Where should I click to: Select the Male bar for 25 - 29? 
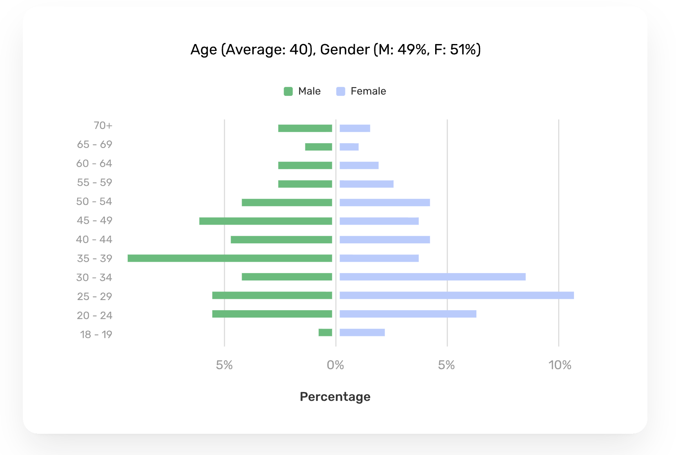(x=272, y=295)
